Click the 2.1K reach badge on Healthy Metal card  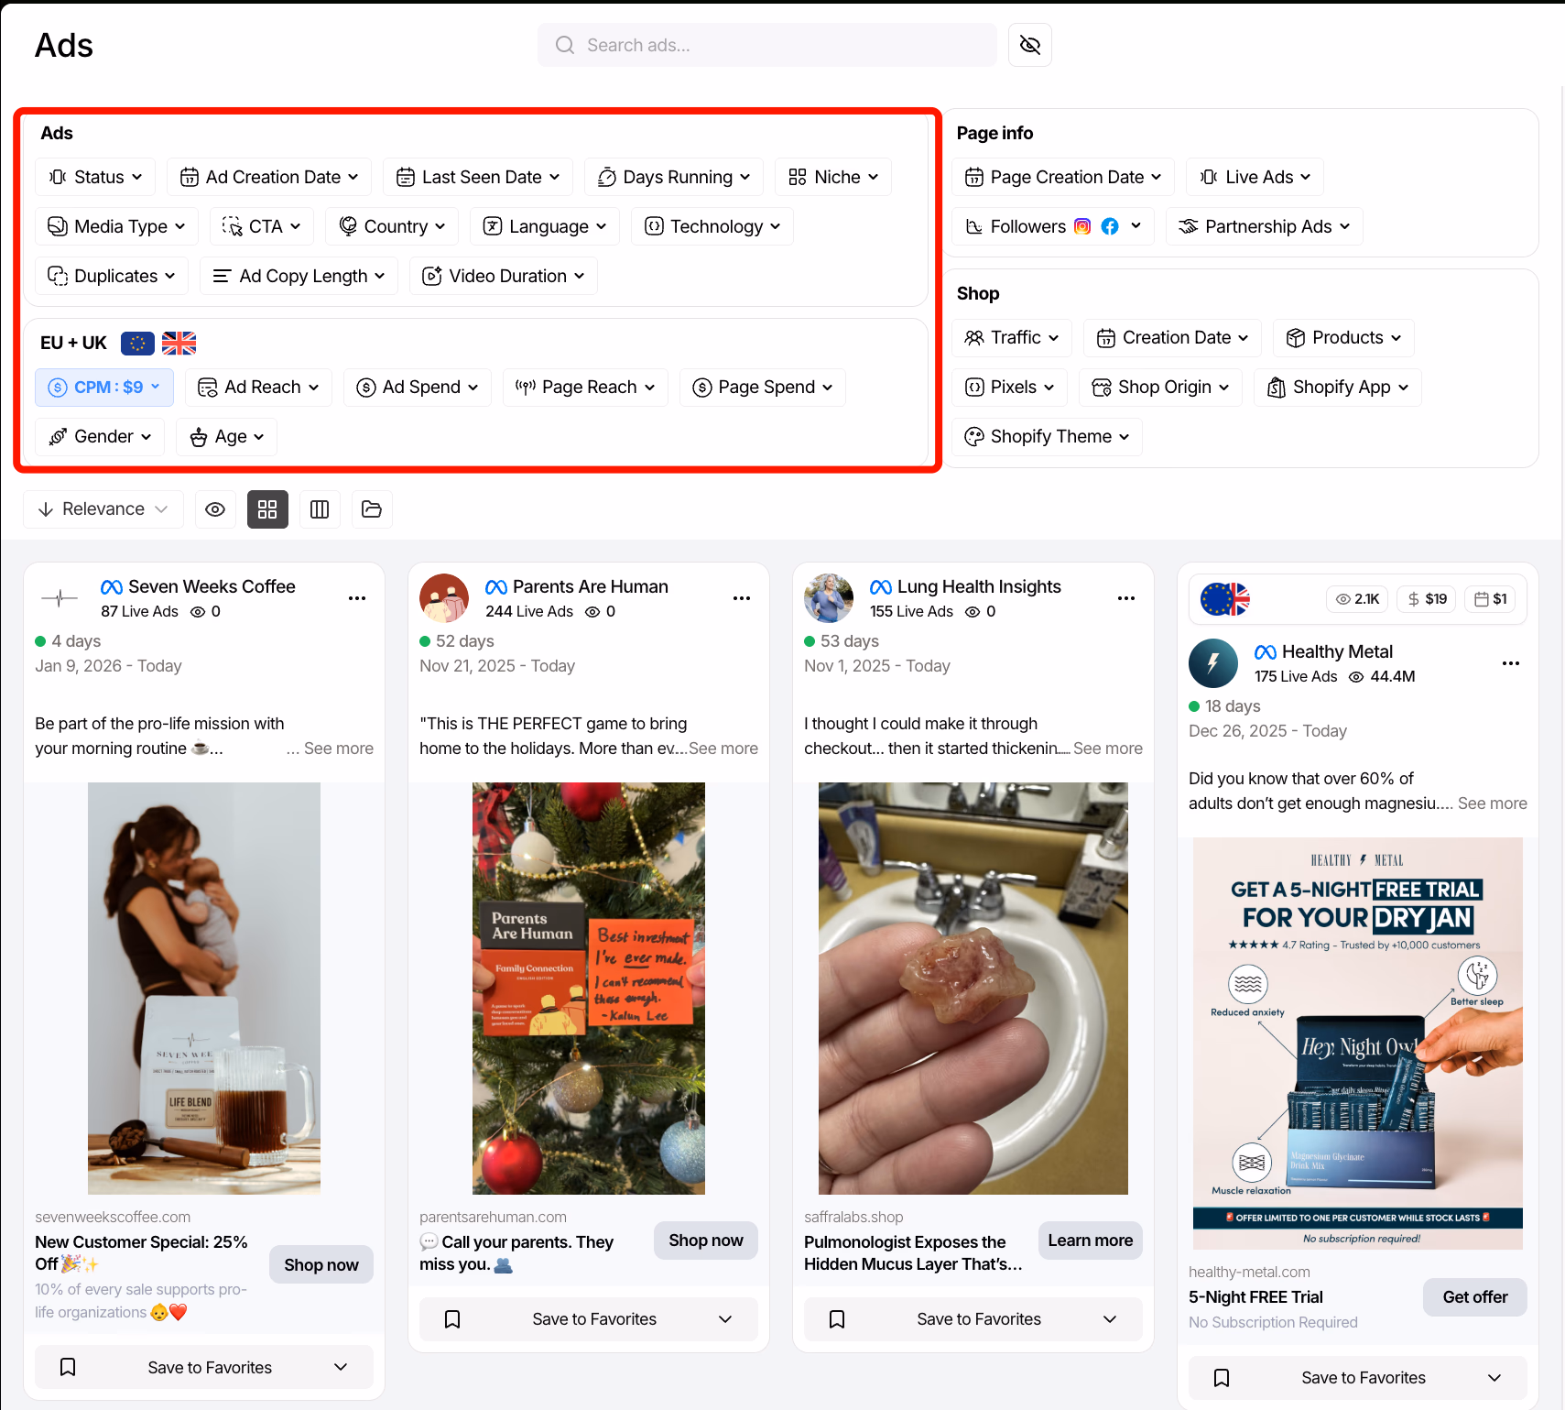coord(1357,599)
